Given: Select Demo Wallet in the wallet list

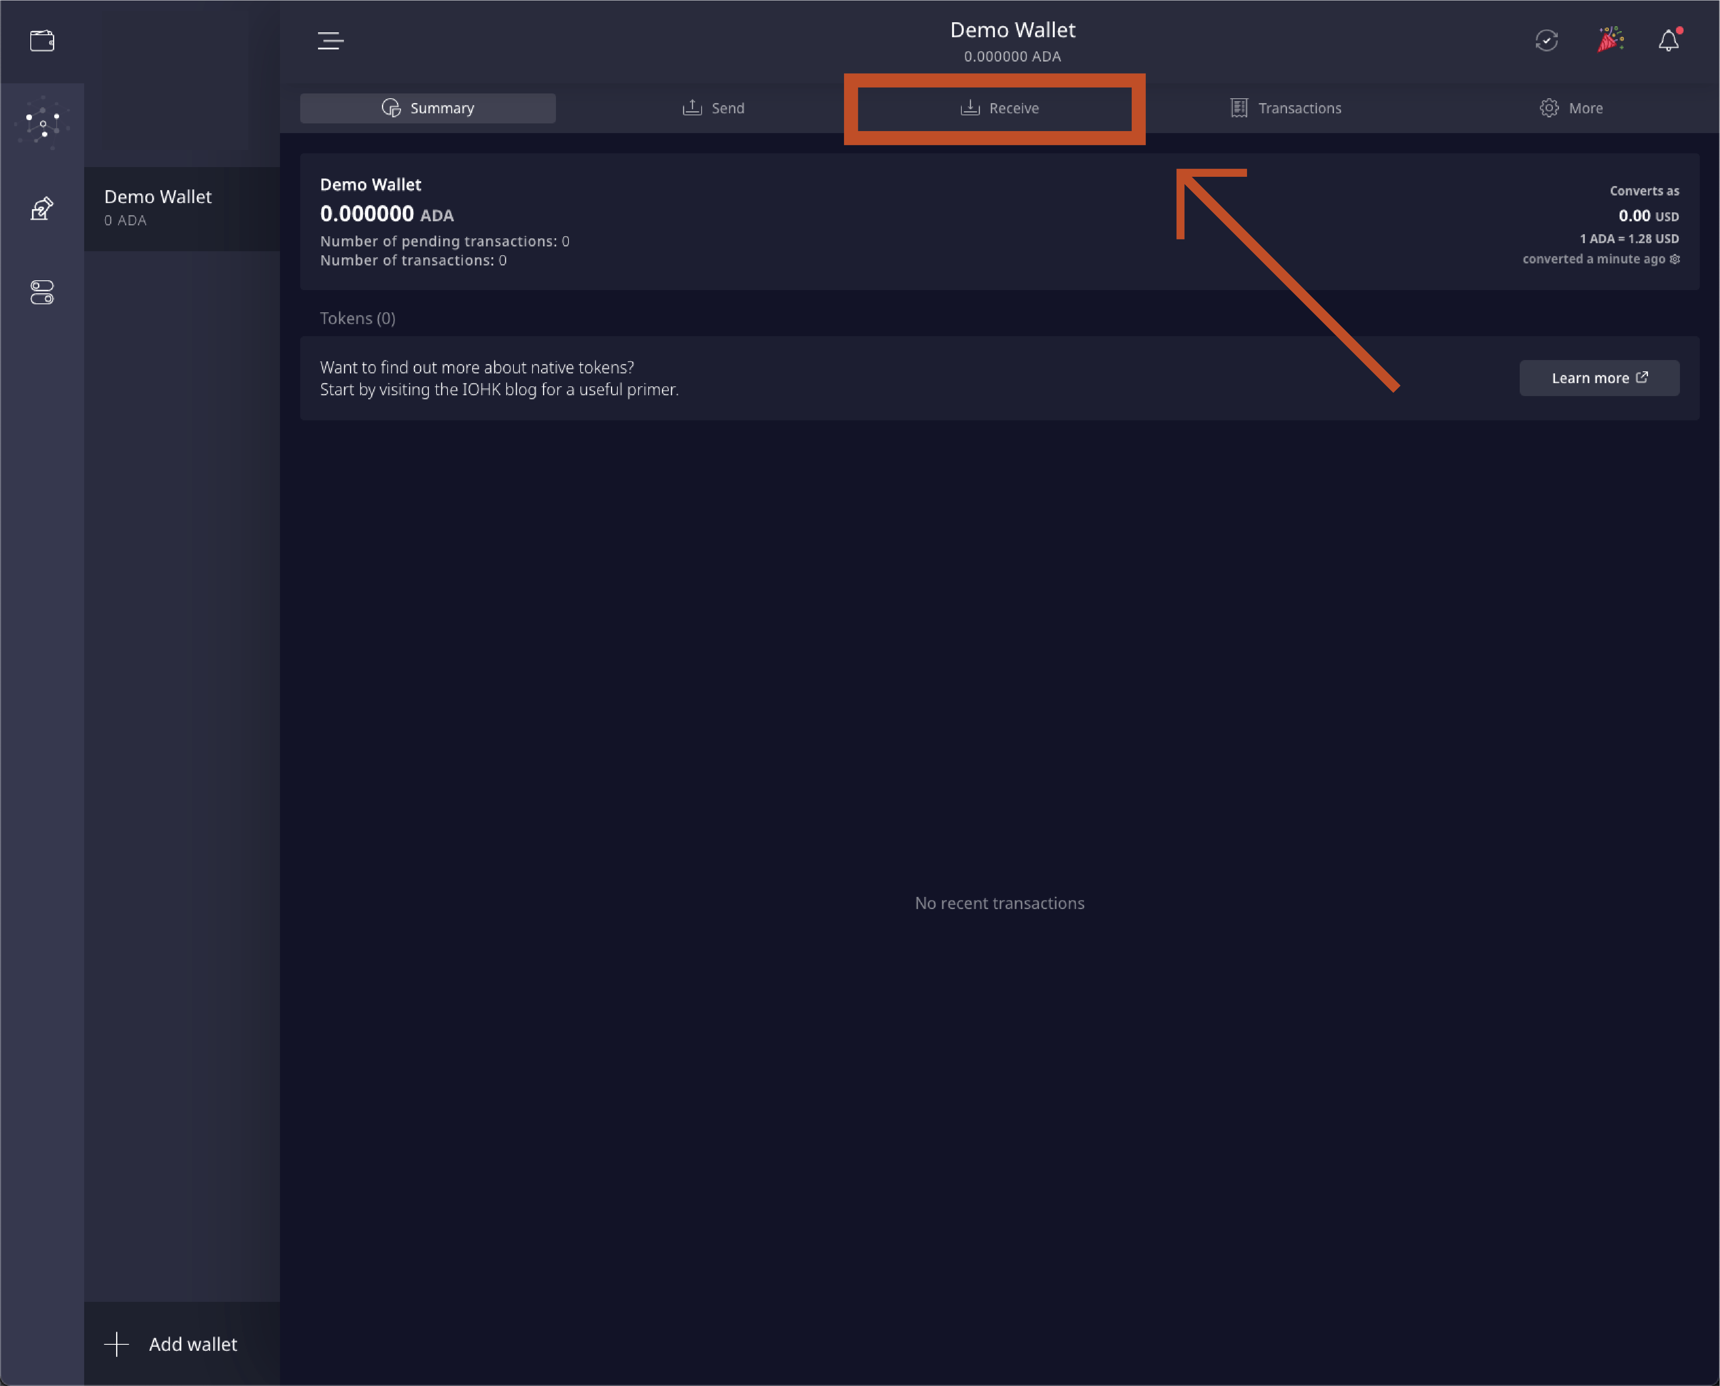Looking at the screenshot, I should click(182, 208).
